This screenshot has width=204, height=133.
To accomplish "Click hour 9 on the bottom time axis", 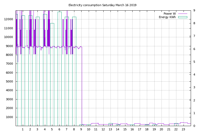I will 81,129.
